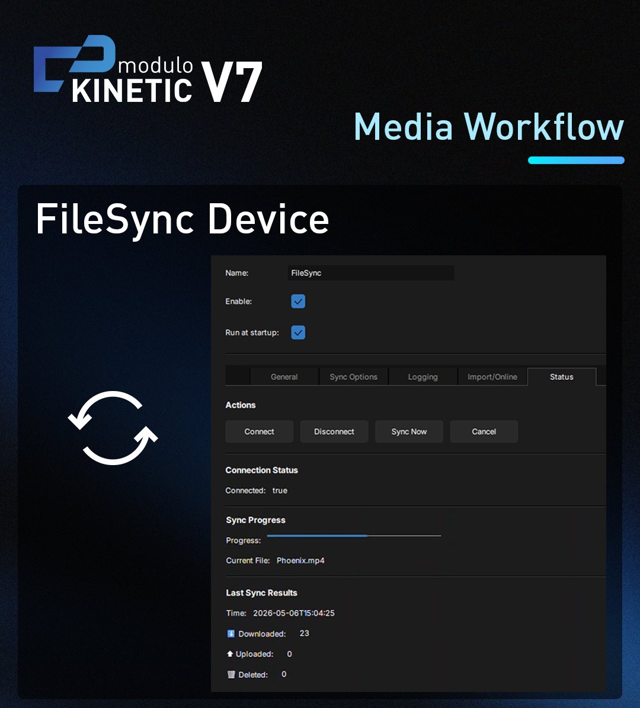Open the Import/Online tab

pos(492,377)
